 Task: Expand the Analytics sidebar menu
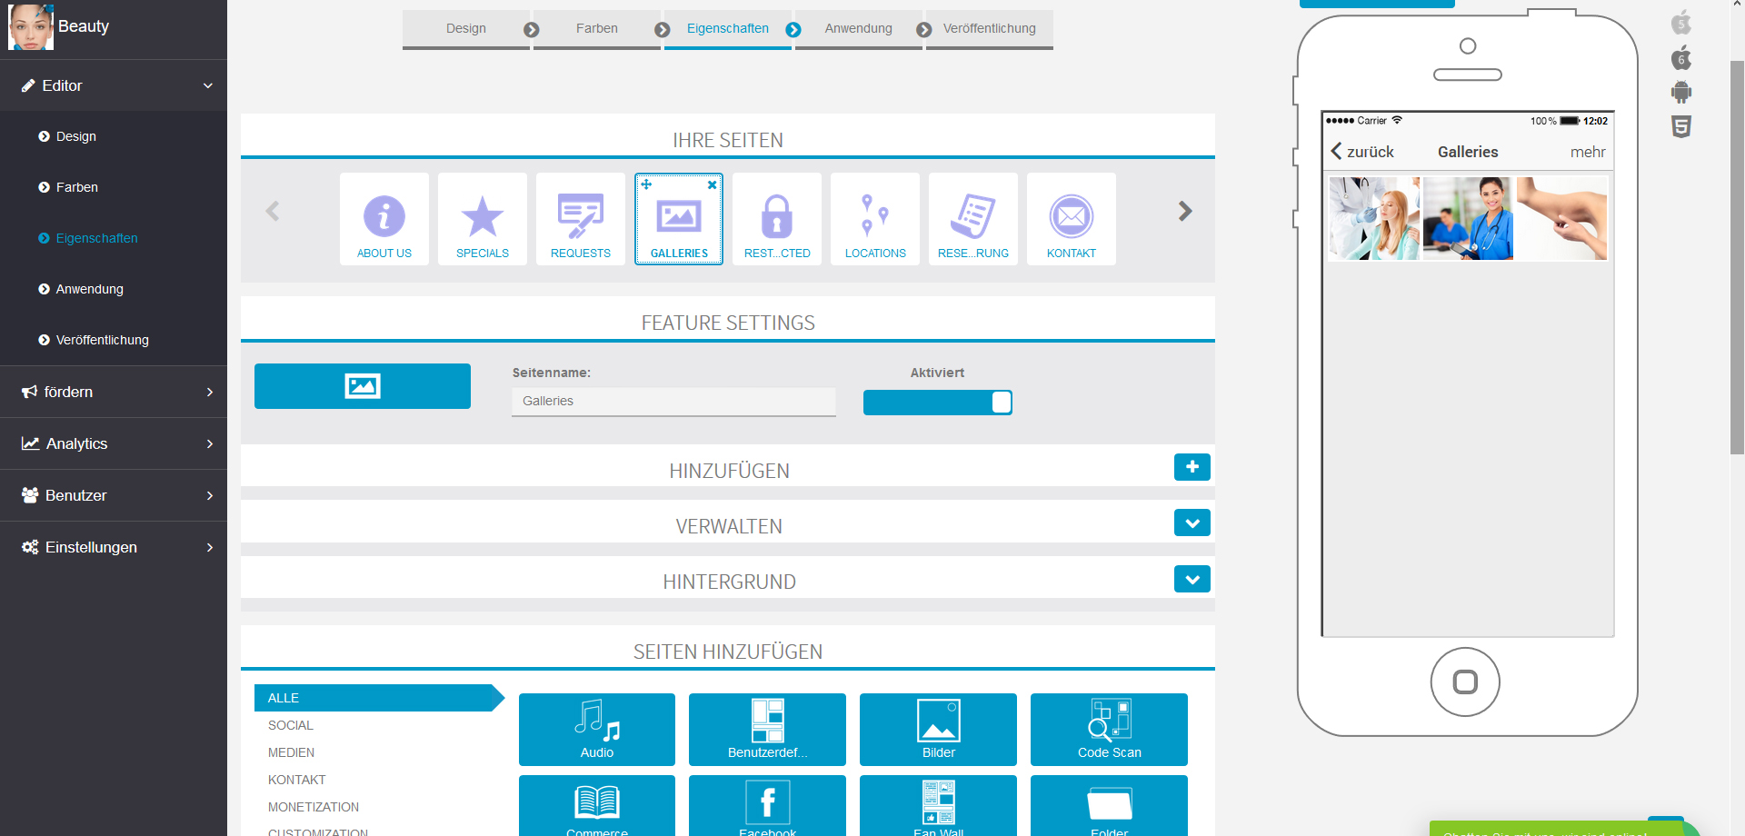point(114,443)
